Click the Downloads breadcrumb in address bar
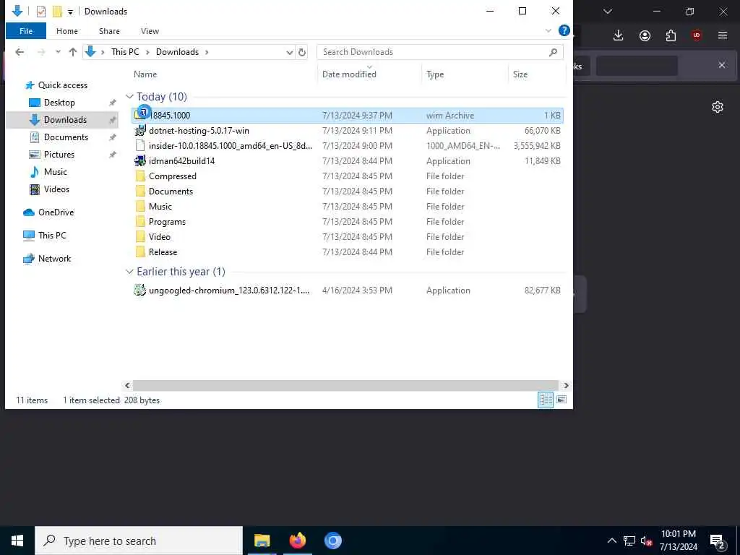This screenshot has width=740, height=555. pos(178,52)
